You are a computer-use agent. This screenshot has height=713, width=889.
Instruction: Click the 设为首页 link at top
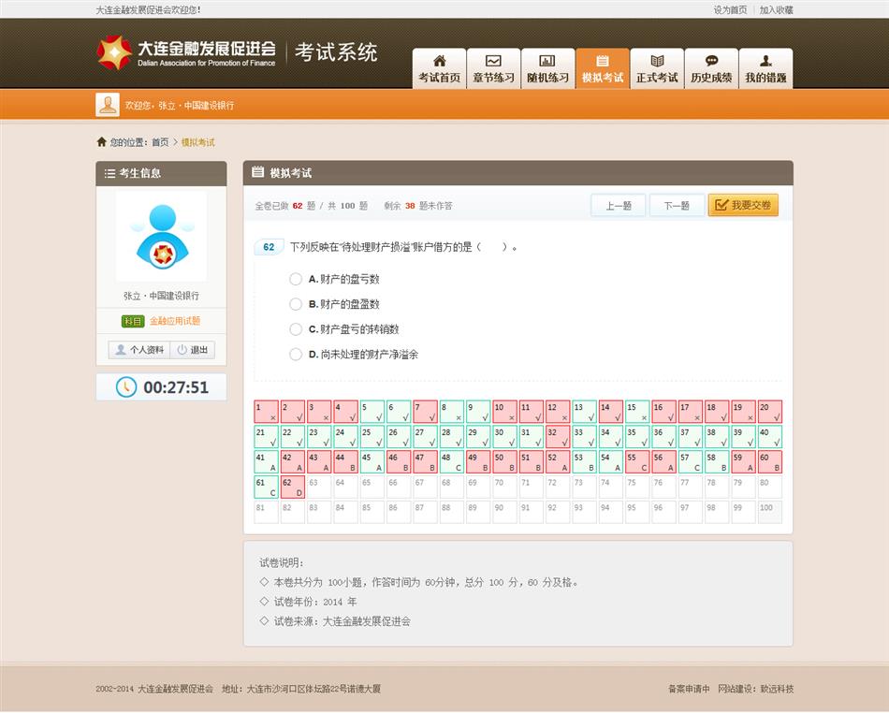730,9
